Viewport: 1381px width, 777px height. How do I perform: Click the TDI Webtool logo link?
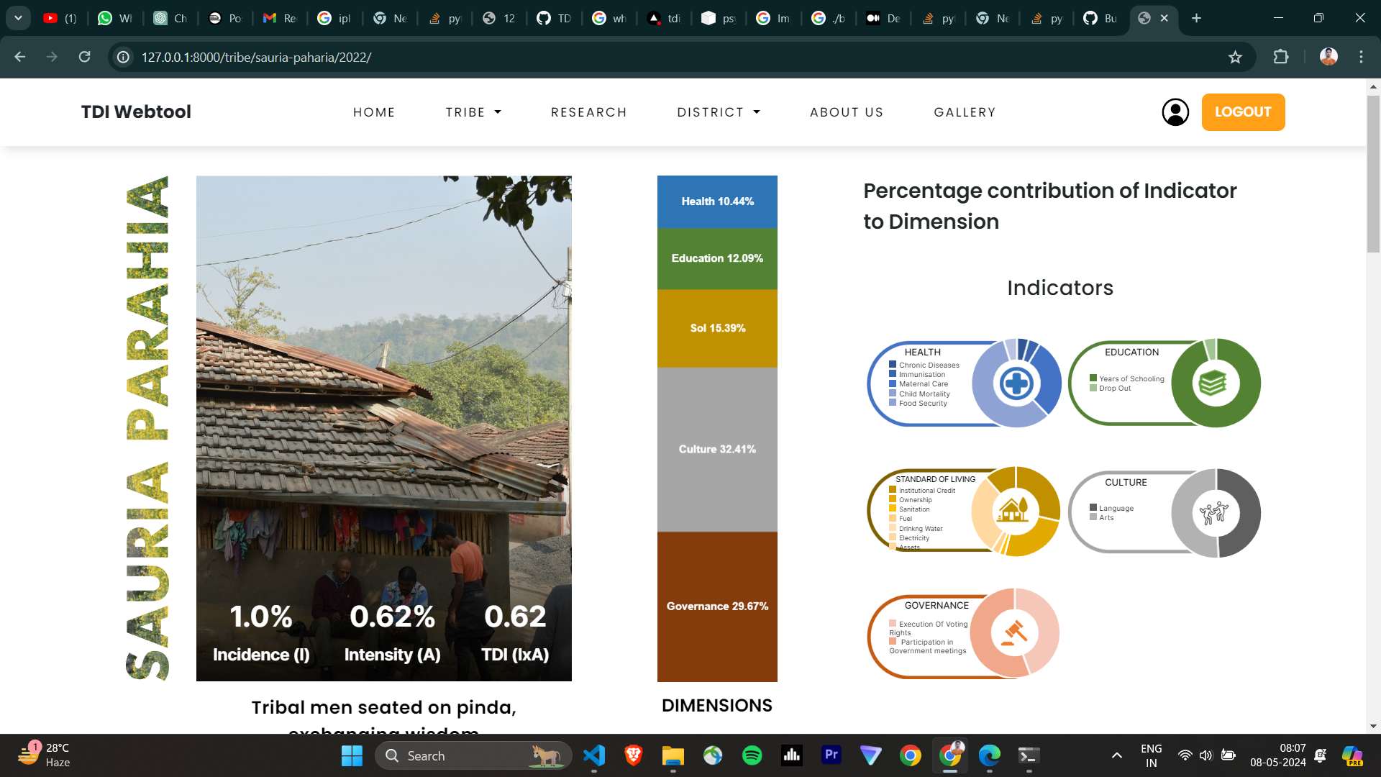point(136,112)
